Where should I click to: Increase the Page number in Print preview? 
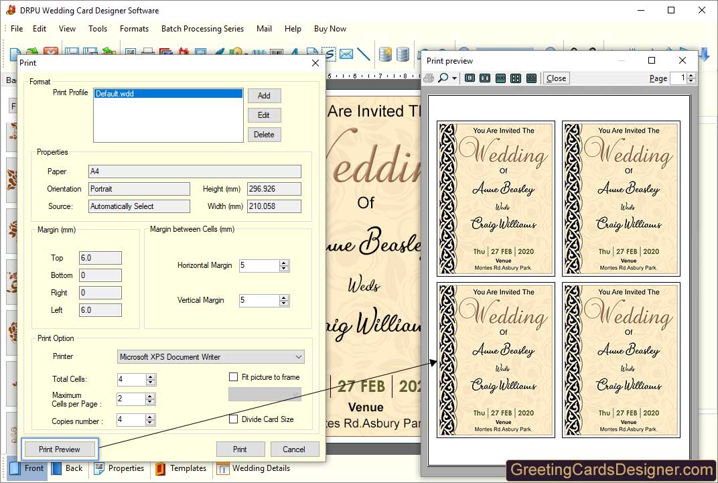(x=691, y=76)
